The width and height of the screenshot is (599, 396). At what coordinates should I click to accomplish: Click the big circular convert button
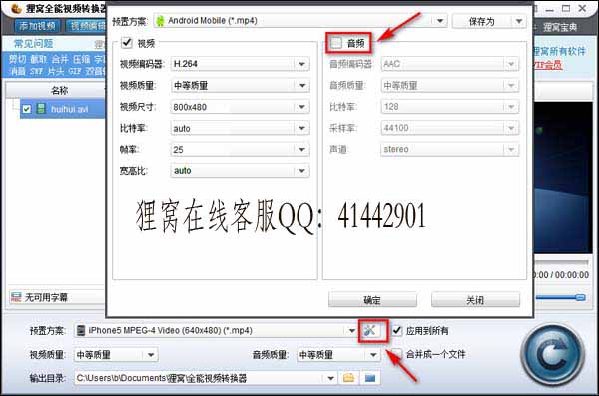pyautogui.click(x=552, y=355)
